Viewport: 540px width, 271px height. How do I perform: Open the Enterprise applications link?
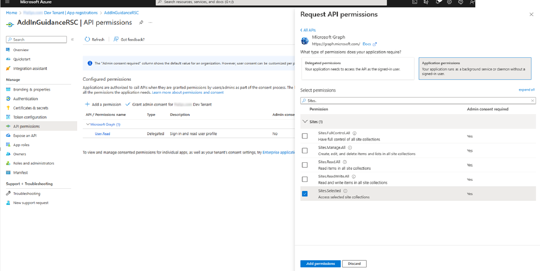278,152
